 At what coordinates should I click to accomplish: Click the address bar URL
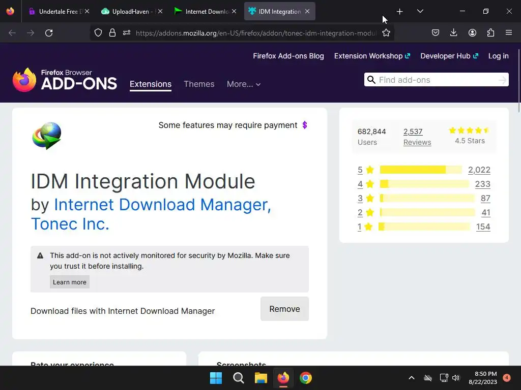[x=256, y=33]
